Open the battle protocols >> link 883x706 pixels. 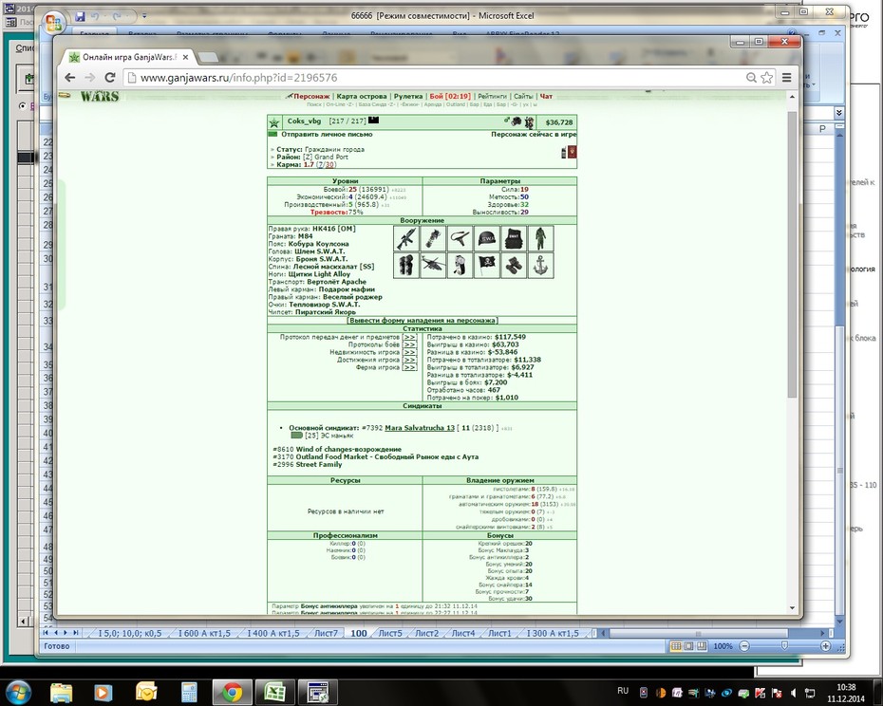409,344
